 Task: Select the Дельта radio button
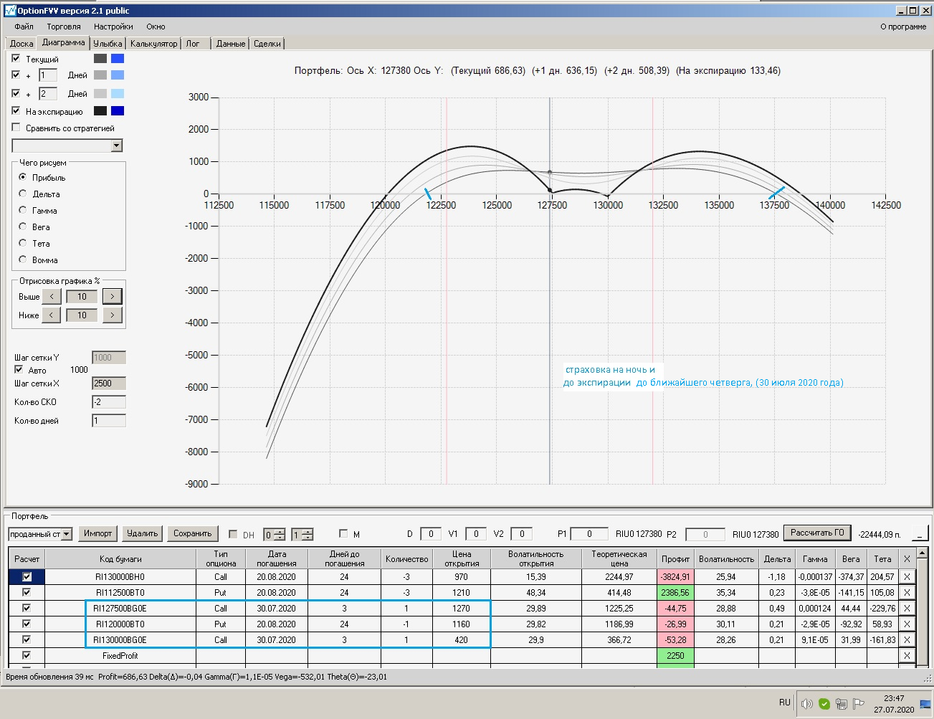click(23, 194)
